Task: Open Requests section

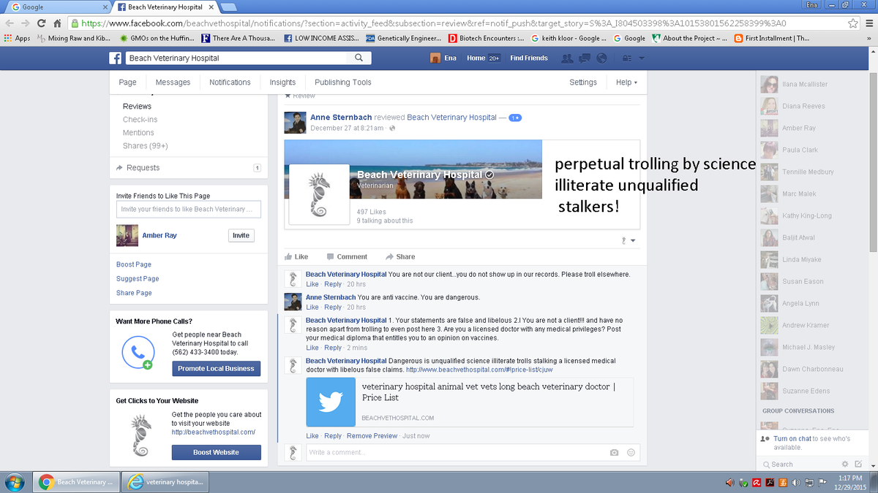Action: point(188,168)
